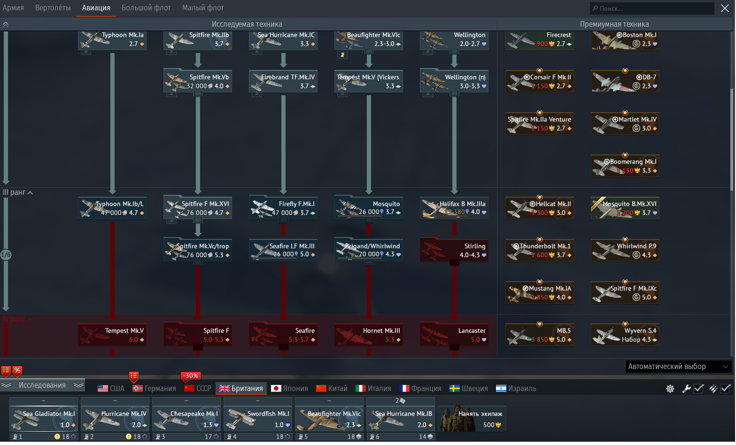The height and width of the screenshot is (445, 736).
Task: Click the -30% discount marker above СССР
Action: [191, 376]
